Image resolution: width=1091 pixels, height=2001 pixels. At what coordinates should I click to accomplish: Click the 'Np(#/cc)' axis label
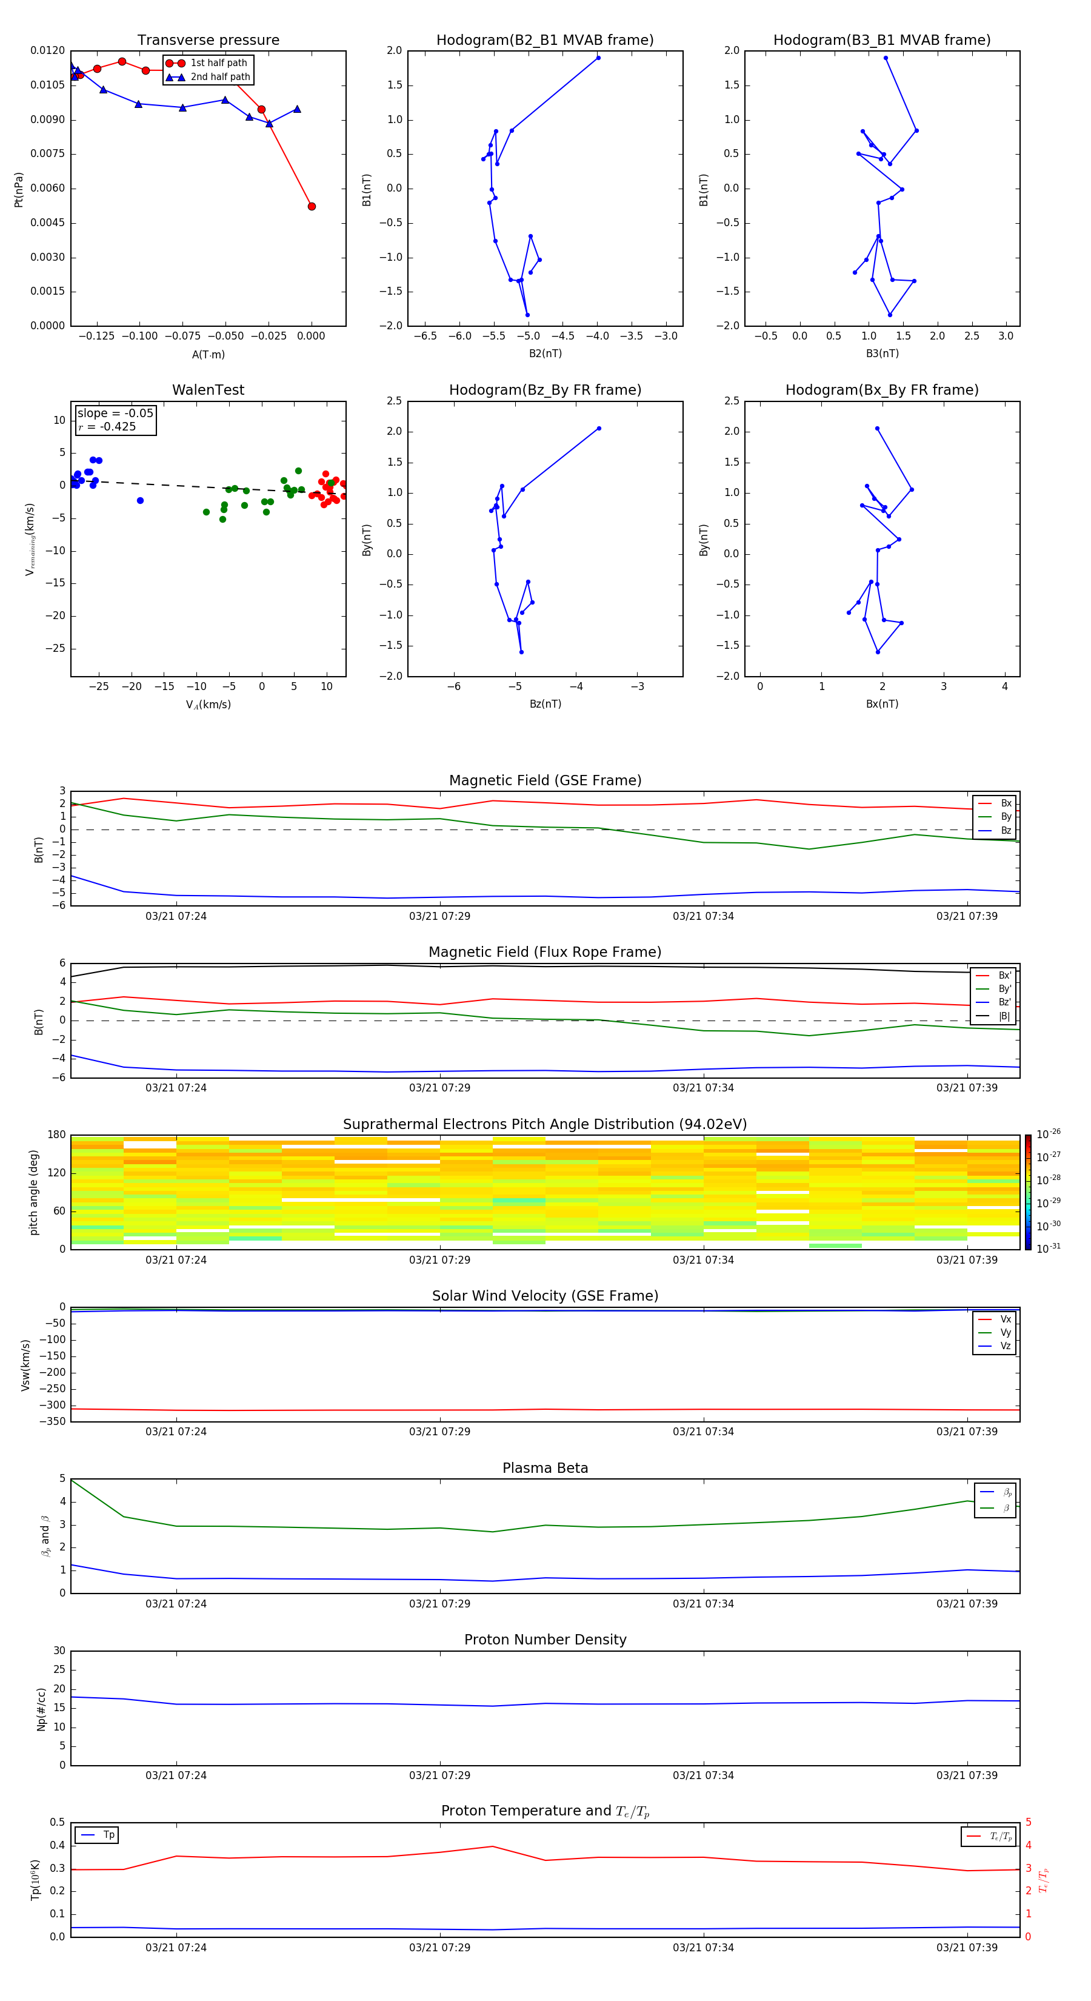(x=41, y=1709)
